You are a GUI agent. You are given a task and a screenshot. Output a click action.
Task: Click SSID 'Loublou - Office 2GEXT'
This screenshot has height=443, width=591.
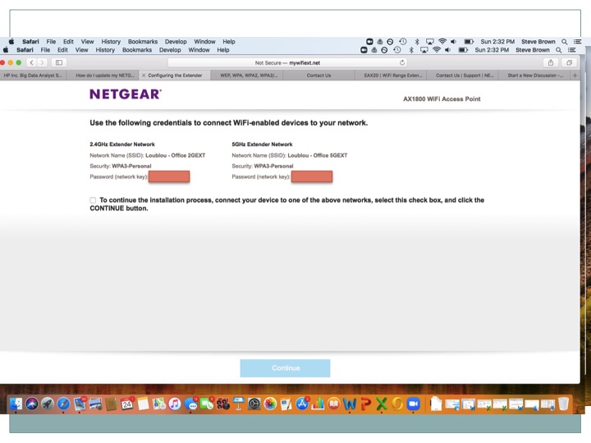tap(176, 155)
